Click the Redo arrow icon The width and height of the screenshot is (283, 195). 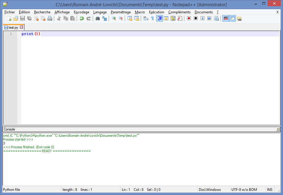pos(88,18)
